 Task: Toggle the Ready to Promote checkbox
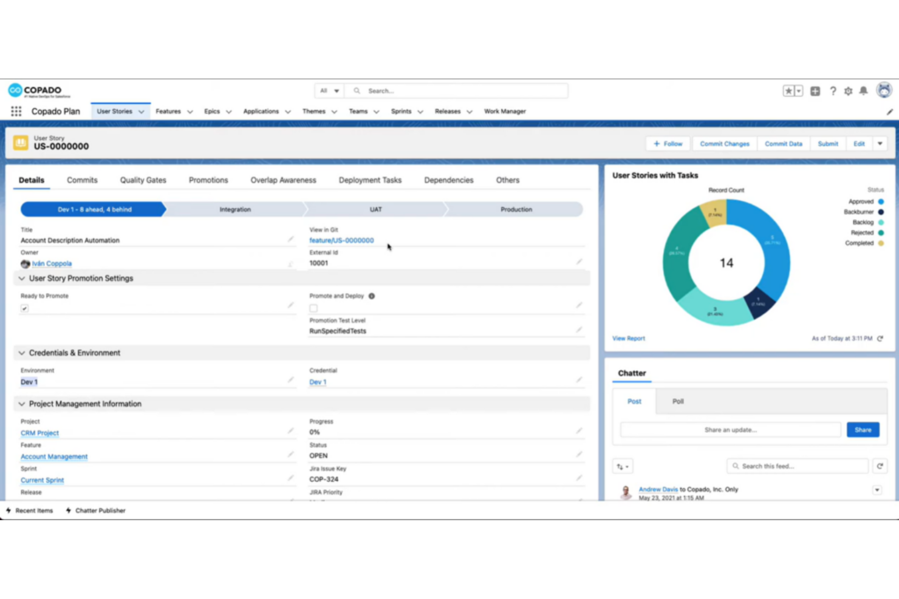coord(24,308)
